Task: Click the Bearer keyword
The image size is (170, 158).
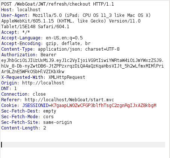Action: point(48,55)
